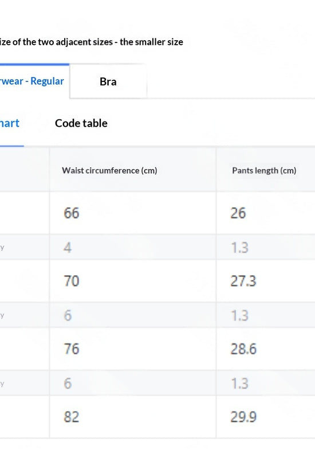Click the pants length 26 cell
Viewport: 315px width, 473px height.
266,213
